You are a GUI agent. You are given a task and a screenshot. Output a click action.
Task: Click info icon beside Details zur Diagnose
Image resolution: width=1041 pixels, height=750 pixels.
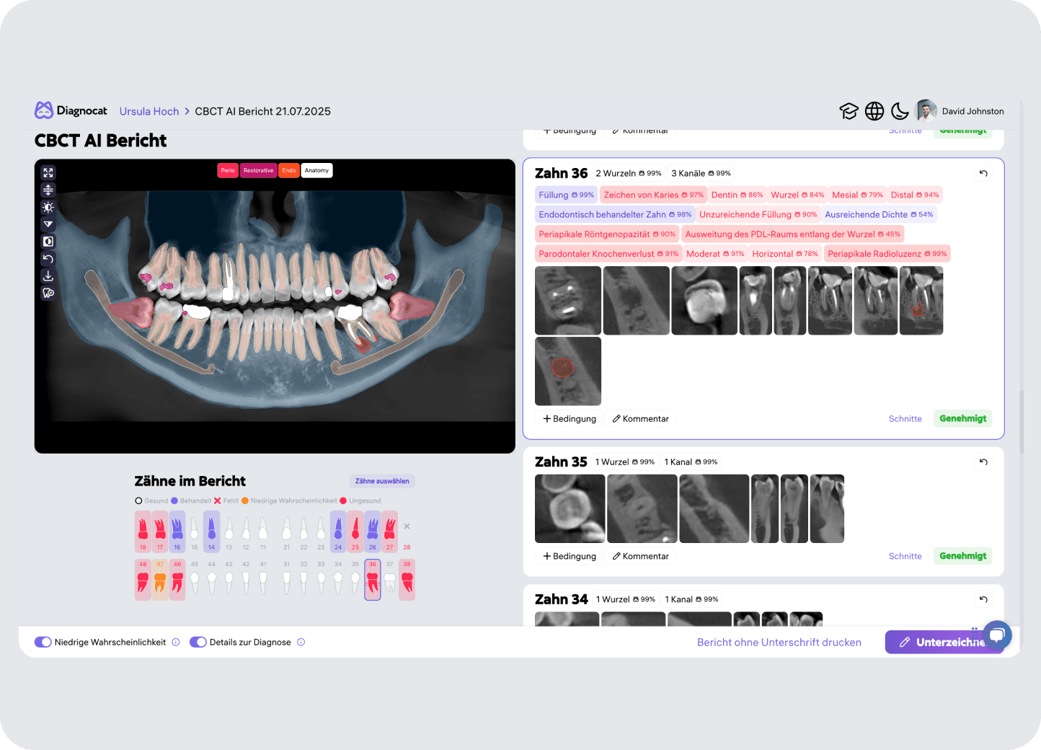(x=301, y=642)
